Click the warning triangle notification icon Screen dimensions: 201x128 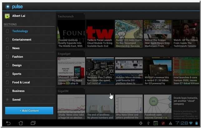point(170,123)
